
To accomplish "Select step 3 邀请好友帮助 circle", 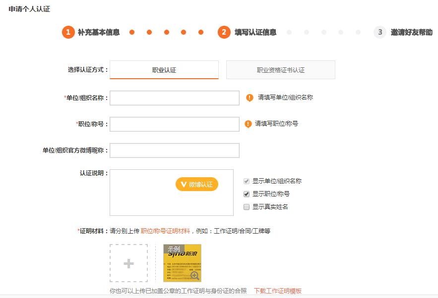I will (379, 32).
